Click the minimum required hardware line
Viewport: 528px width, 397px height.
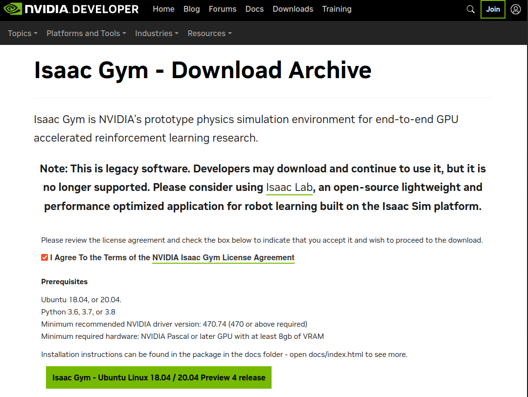[x=183, y=336]
